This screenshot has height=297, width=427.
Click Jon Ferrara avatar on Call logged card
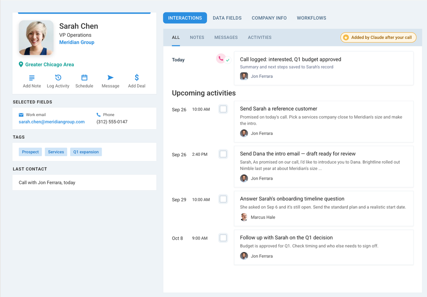[244, 76]
